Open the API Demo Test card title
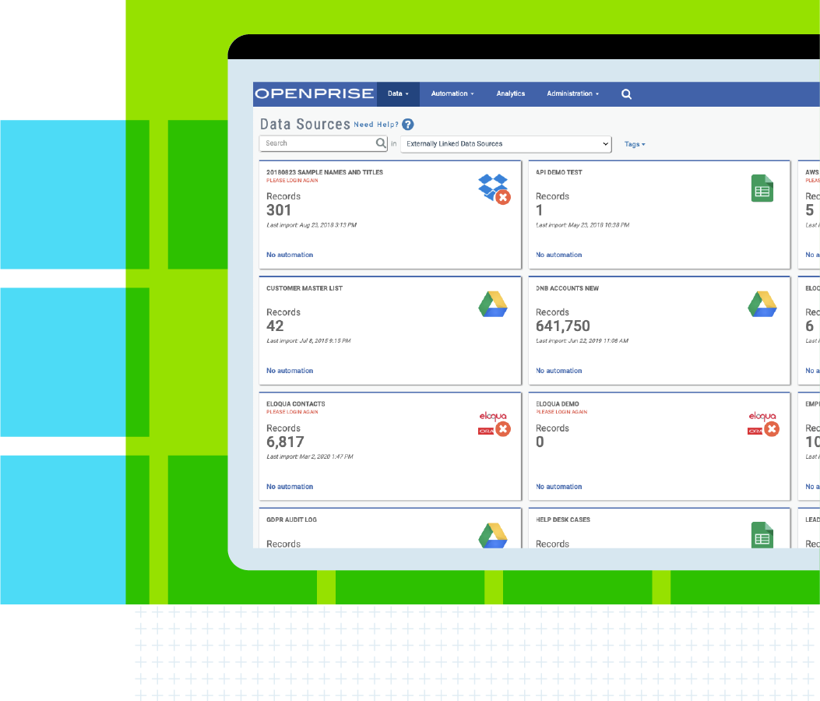The image size is (820, 701). pyautogui.click(x=559, y=172)
